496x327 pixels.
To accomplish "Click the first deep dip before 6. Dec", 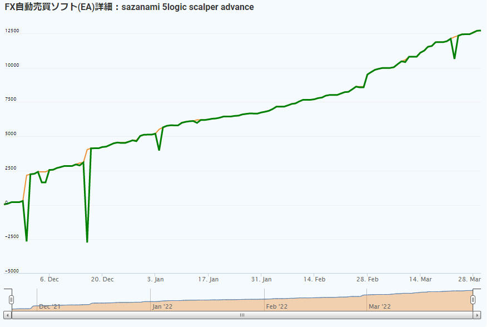I will (27, 241).
